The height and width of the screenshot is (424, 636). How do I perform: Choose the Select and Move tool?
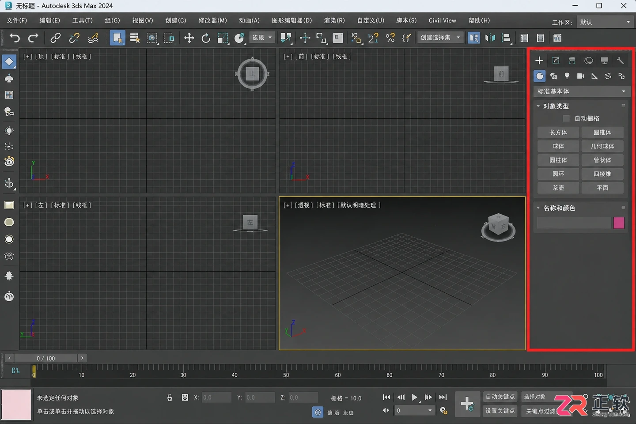[x=189, y=38]
